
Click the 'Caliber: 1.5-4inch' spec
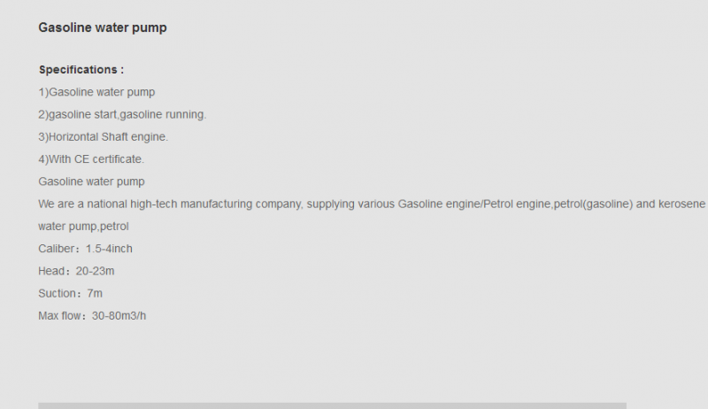(85, 249)
